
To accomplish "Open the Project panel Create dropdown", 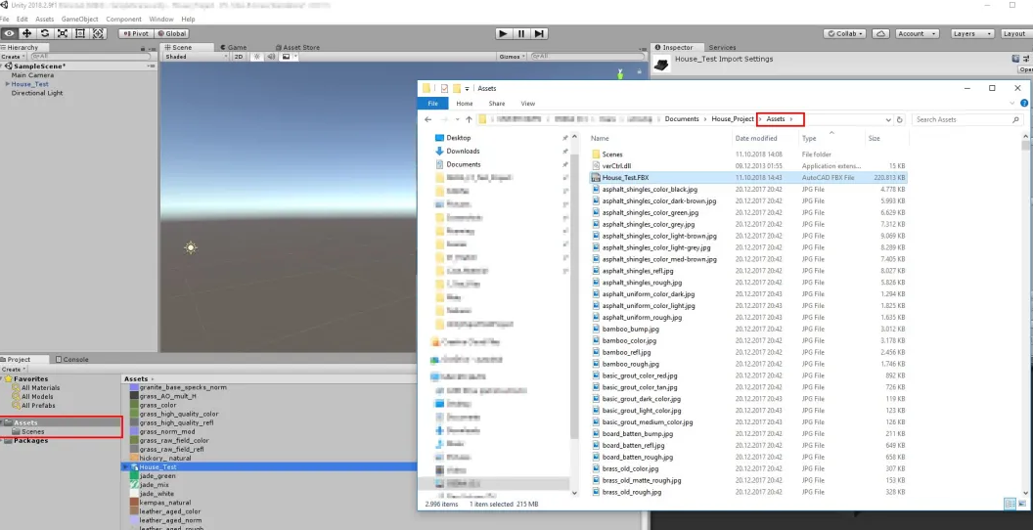I will click(12, 370).
